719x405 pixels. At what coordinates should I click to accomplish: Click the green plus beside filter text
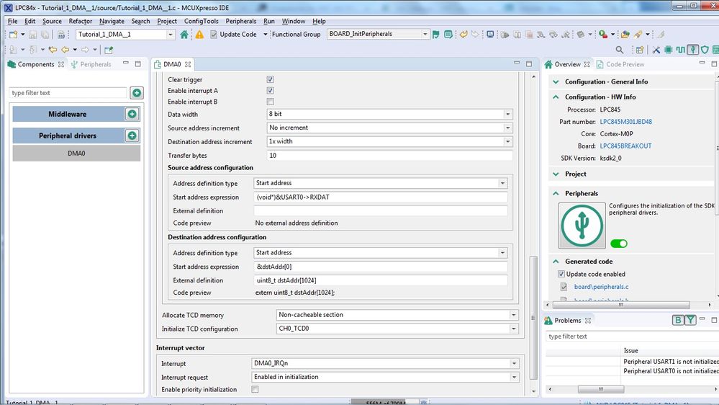click(137, 93)
